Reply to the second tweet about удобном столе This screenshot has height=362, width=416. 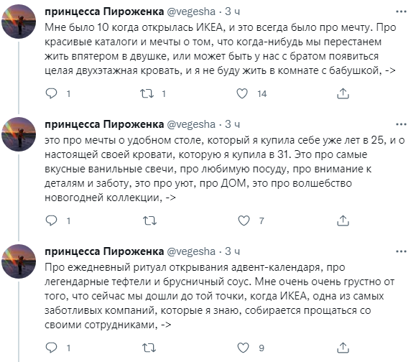pyautogui.click(x=52, y=221)
